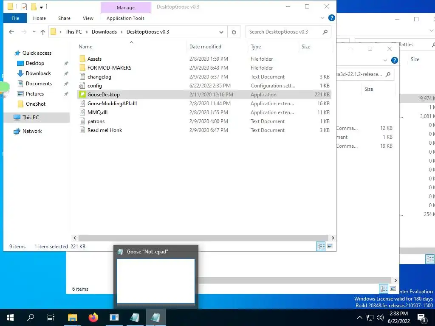The image size is (435, 326).
Task: Click the New folder quick access icon
Action: tap(34, 7)
